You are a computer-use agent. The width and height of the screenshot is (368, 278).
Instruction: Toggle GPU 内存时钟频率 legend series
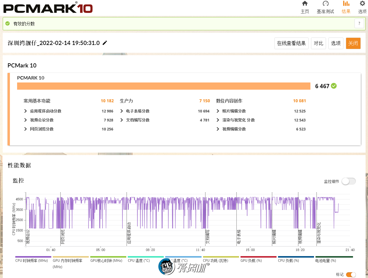click(70, 262)
